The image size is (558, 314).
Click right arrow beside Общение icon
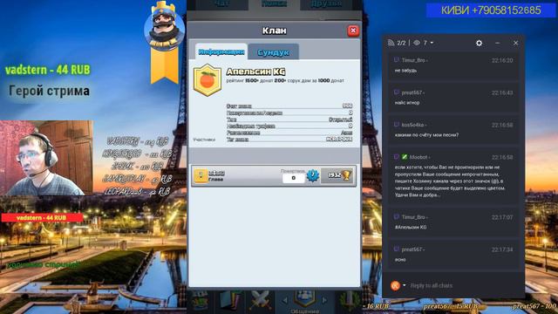tap(324, 301)
